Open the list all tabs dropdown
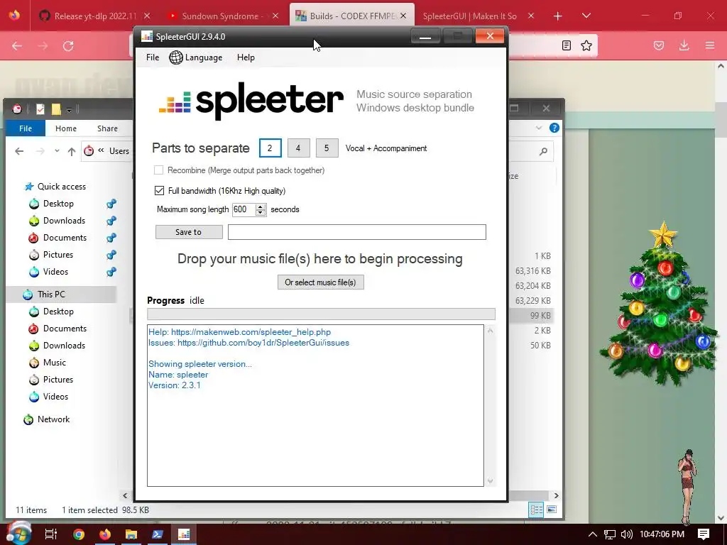The image size is (727, 545). 586,16
